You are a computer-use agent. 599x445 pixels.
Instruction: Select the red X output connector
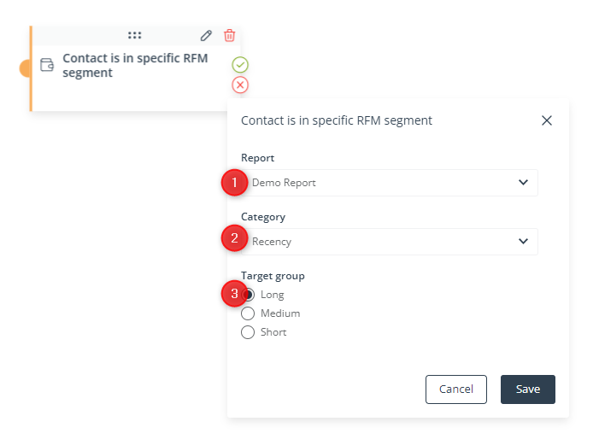click(x=240, y=85)
